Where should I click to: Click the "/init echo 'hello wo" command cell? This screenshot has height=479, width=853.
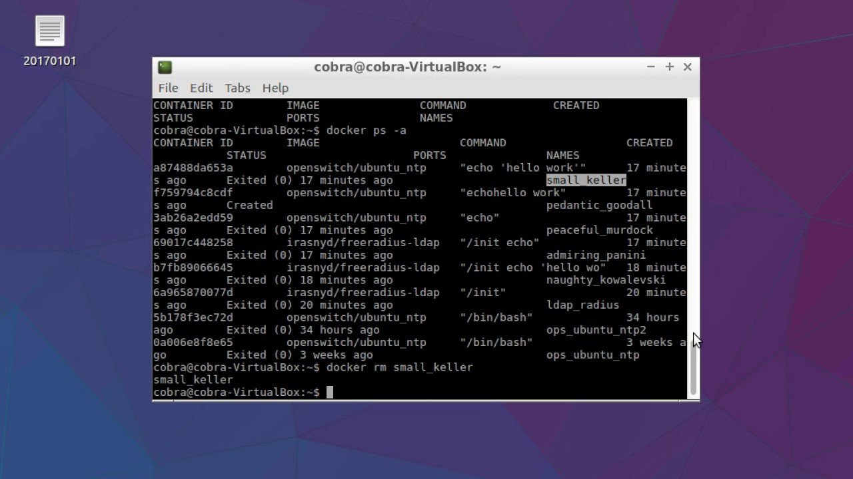pyautogui.click(x=533, y=267)
